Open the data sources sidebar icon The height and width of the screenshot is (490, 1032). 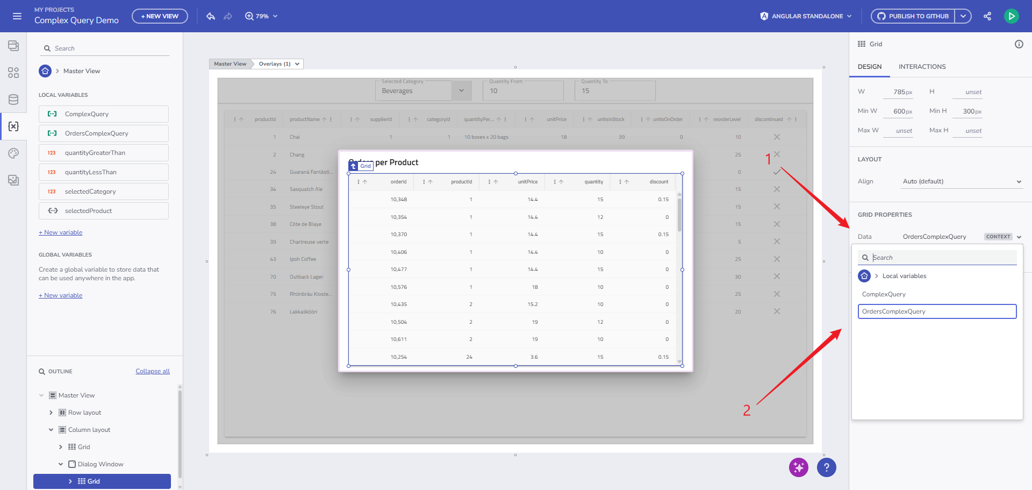pos(13,100)
